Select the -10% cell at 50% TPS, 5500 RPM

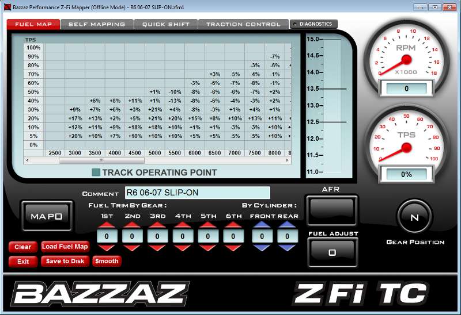[x=175, y=92]
